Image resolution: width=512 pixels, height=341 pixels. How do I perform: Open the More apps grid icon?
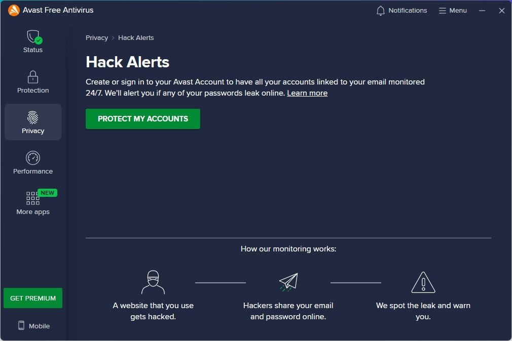click(x=32, y=198)
